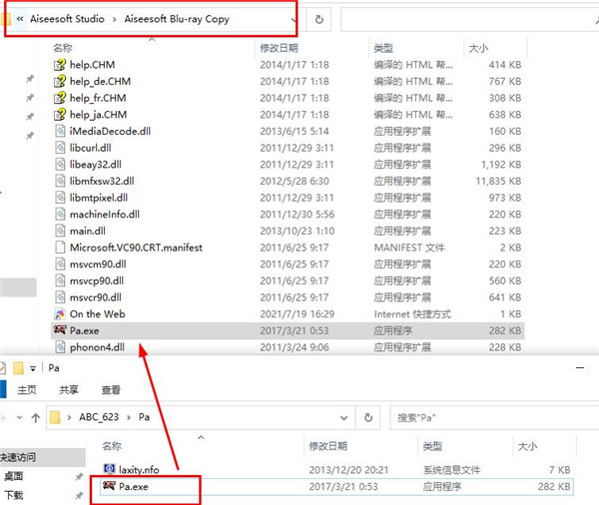Screen dimensions: 599x505
Task: Select the help_fr.CHM file icon
Action: click(60, 98)
